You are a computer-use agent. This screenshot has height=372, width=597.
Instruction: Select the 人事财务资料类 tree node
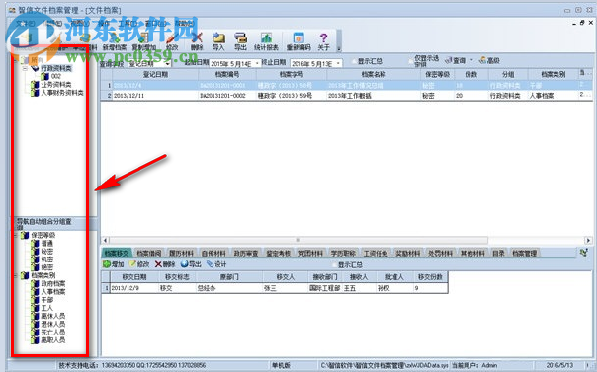[62, 93]
